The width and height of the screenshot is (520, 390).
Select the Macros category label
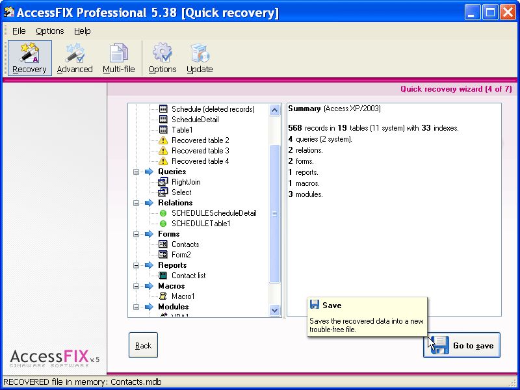click(171, 286)
